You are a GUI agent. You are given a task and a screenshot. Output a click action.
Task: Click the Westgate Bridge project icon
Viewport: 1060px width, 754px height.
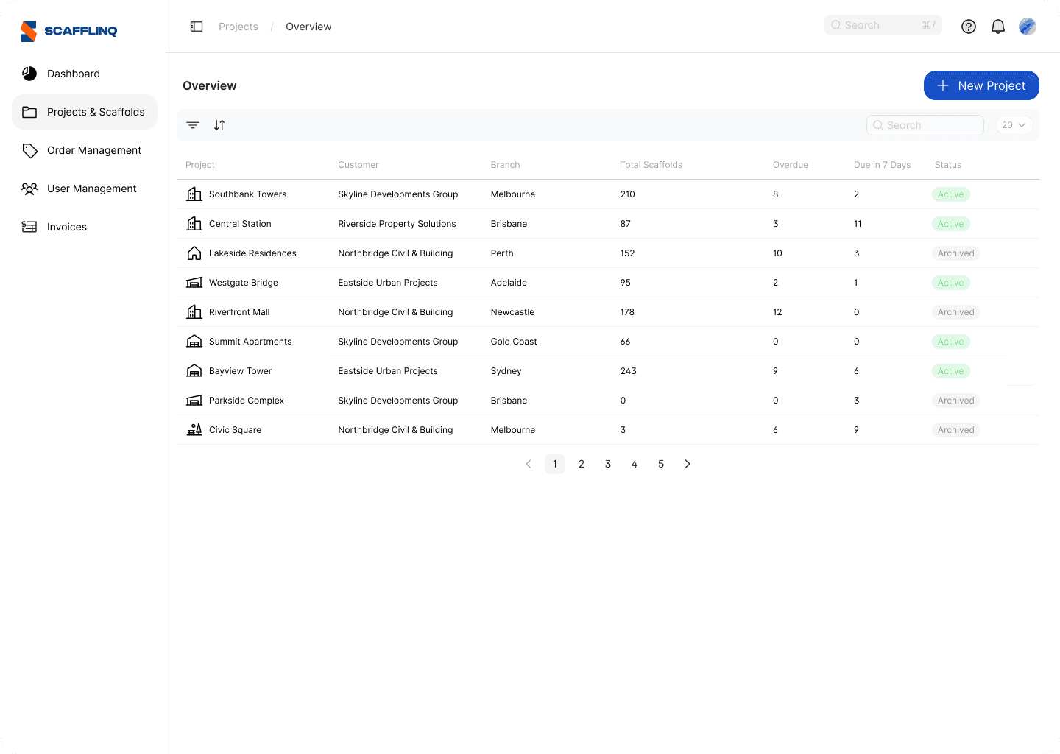[194, 283]
